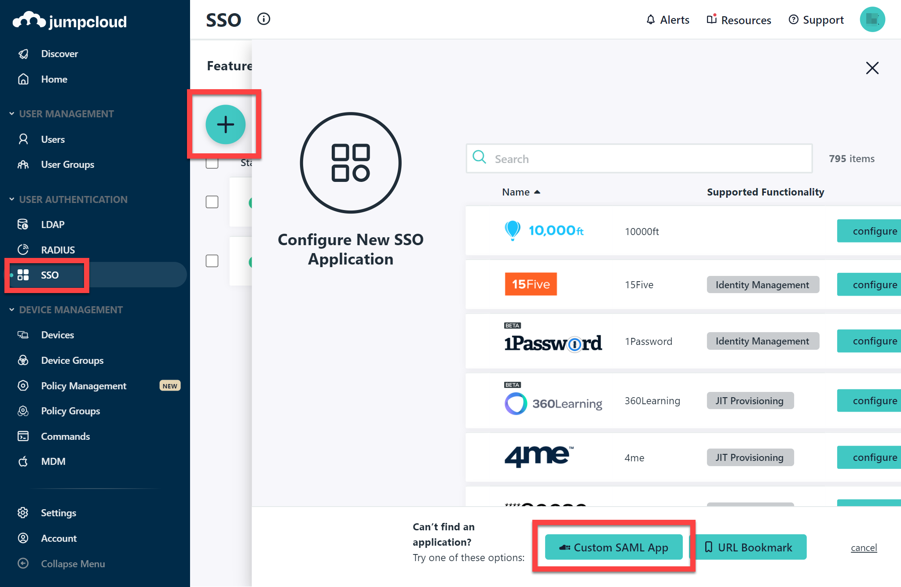Configure the 15Five application

pos(869,284)
